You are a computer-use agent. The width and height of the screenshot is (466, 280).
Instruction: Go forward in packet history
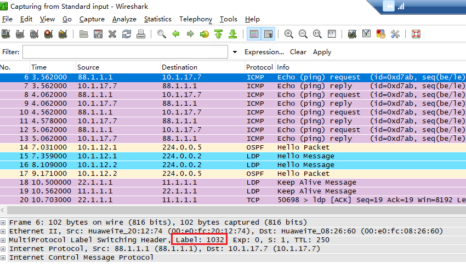point(190,34)
